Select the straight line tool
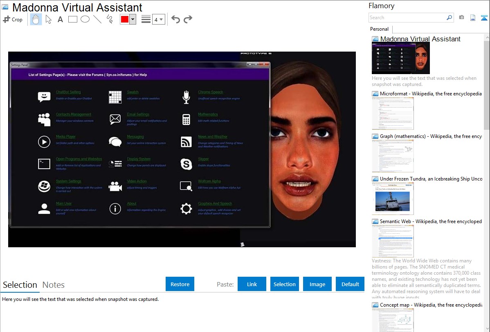This screenshot has height=332, width=490. (x=97, y=19)
